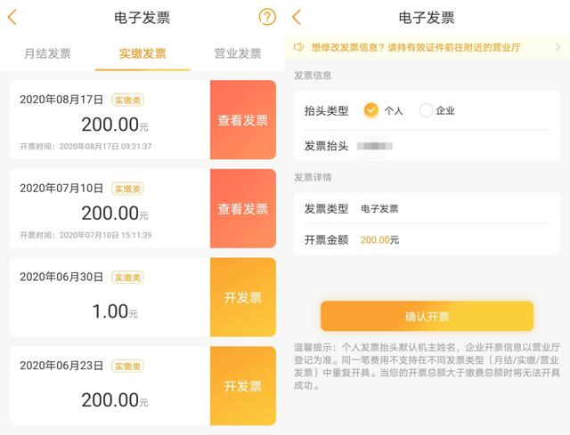View invoice for 2020年07月10日

[243, 209]
